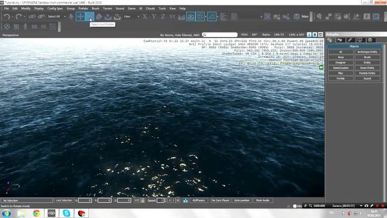This screenshot has height=218, width=387.
Task: Toggle Follow Terrain constraint icon
Action: [x=181, y=17]
